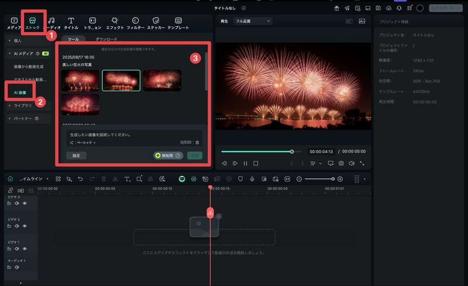
Task: Click the microphone voiceover icon
Action: click(x=252, y=179)
